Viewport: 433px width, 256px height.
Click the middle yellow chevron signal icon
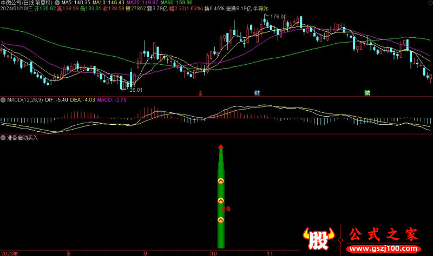[x=220, y=201]
